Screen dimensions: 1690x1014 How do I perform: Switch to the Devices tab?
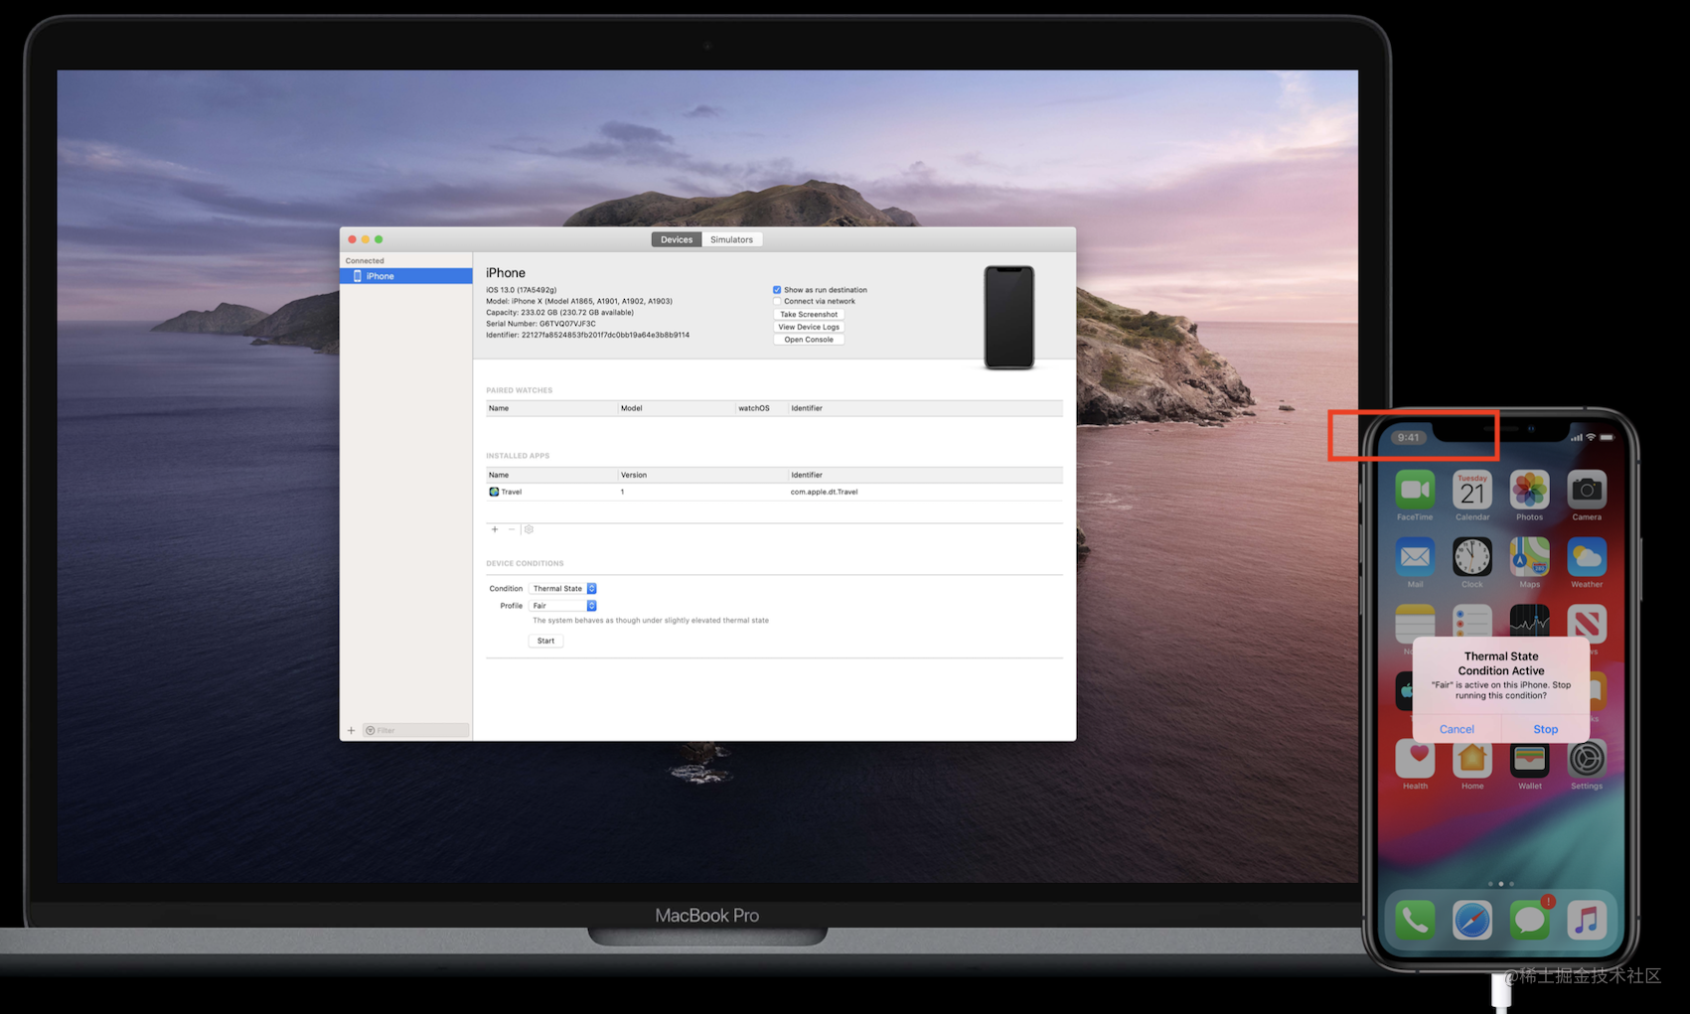[677, 239]
